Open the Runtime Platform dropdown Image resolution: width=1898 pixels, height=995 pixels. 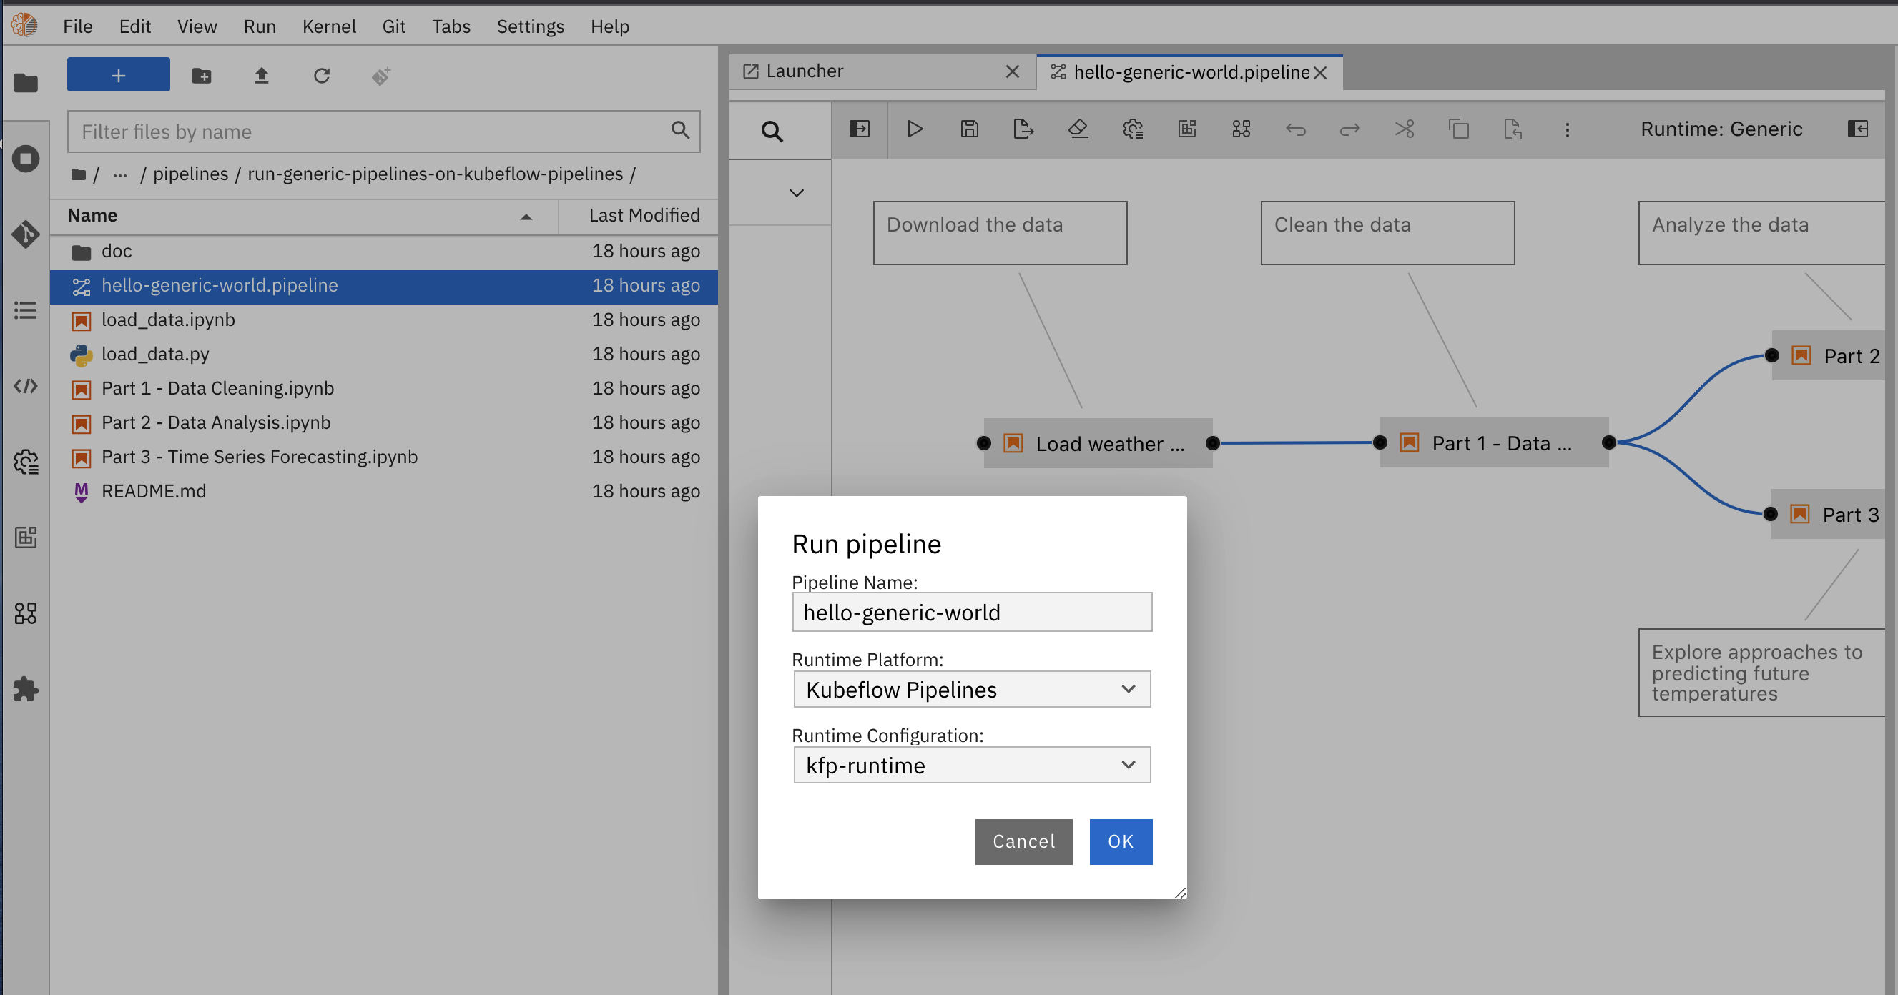(x=971, y=689)
